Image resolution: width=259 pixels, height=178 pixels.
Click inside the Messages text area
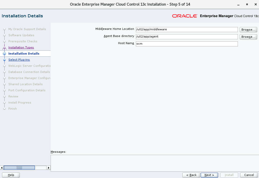(155, 163)
